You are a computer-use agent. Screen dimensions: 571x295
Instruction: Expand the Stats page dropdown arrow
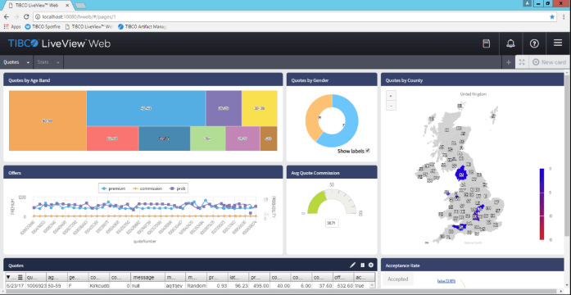coord(58,62)
